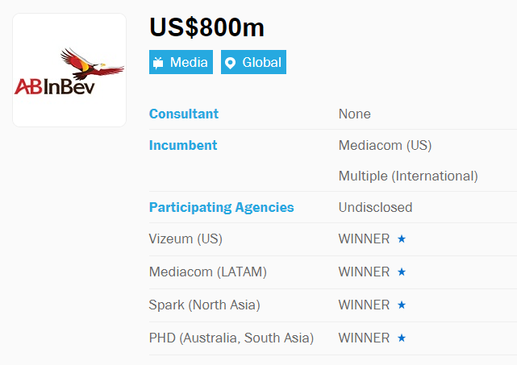
Task: Click the location pin icon in Global tag
Action: tap(230, 63)
